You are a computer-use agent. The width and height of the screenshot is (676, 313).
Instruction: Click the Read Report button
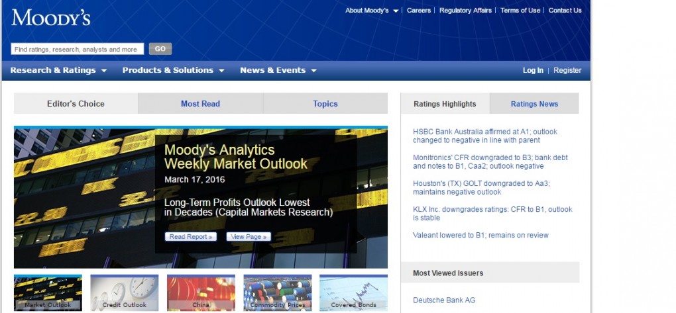[x=191, y=237]
